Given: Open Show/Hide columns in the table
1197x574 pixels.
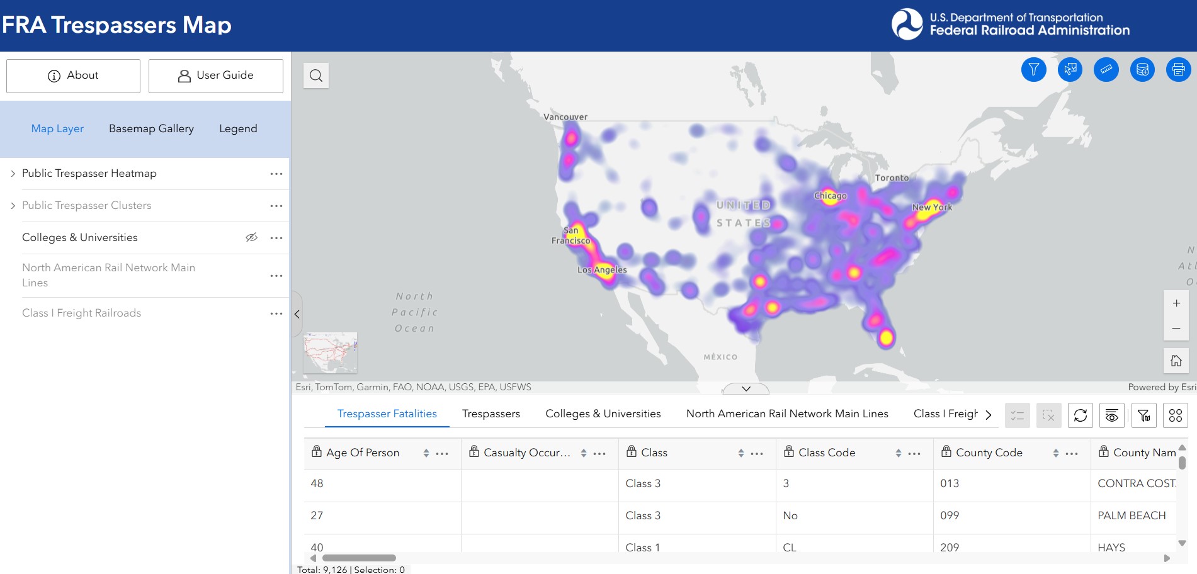Looking at the screenshot, I should pos(1112,415).
